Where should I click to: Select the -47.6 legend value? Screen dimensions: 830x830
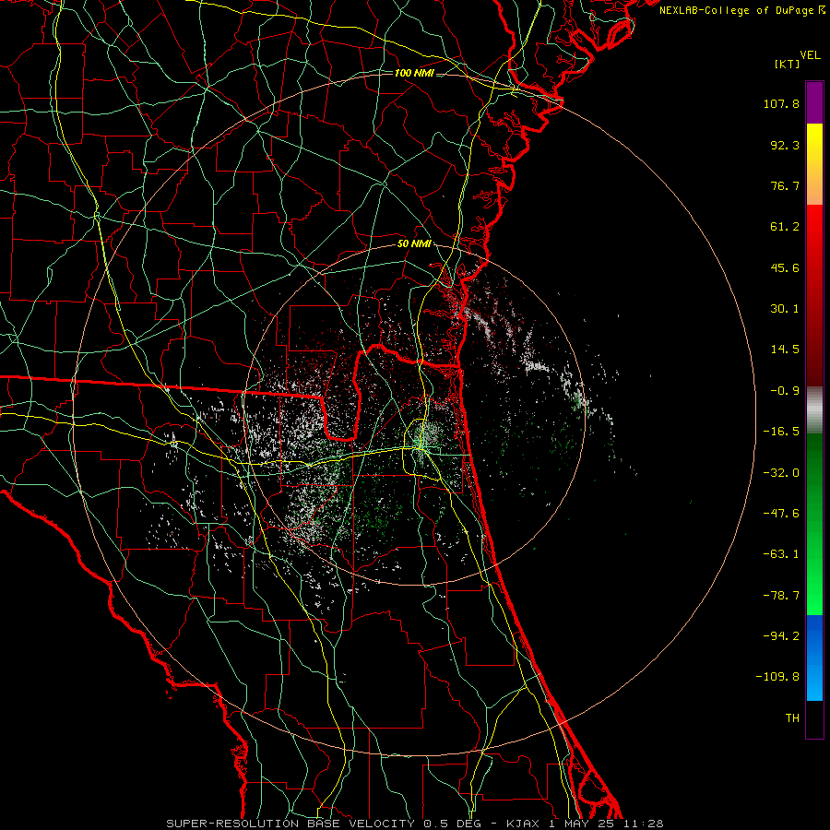[781, 514]
